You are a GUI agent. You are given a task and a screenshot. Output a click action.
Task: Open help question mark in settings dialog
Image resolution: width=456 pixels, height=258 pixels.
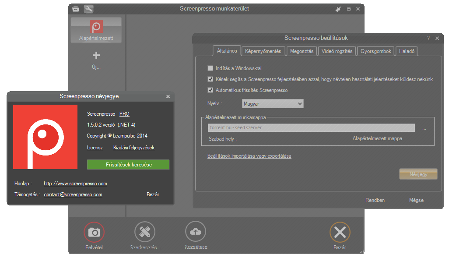428,38
